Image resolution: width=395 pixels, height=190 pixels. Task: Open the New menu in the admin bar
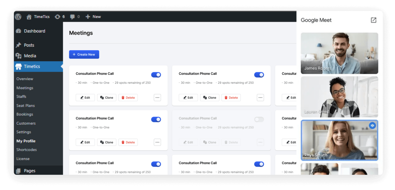click(x=93, y=16)
